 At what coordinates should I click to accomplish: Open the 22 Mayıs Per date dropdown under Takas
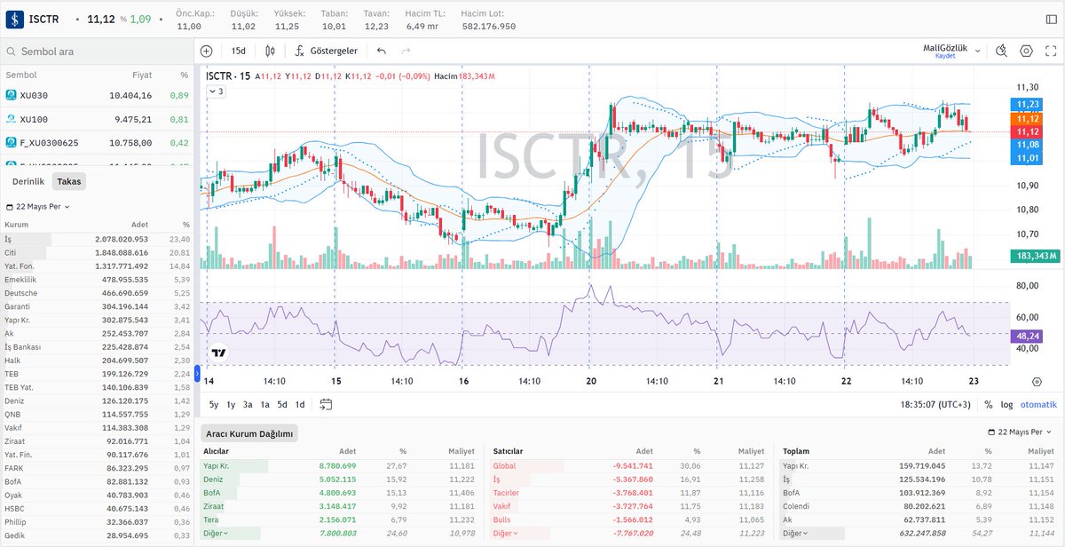click(x=37, y=206)
